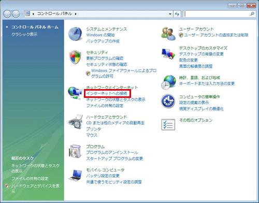Open the プログラムのアンインストール link
The height and width of the screenshot is (203, 259).
[x=112, y=152]
